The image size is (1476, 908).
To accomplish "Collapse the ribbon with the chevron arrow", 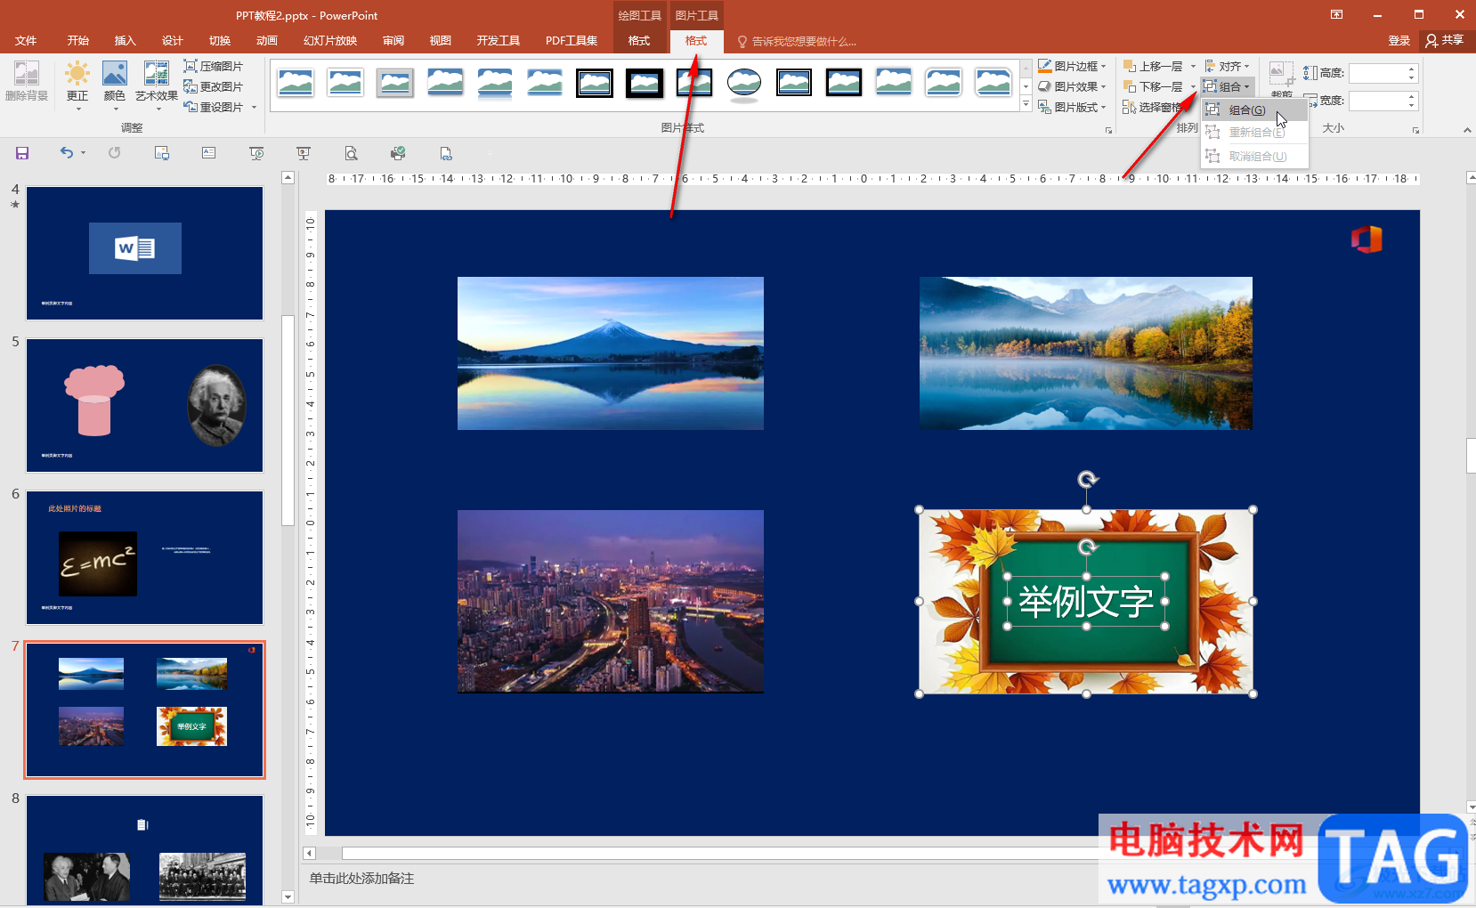I will [x=1467, y=130].
